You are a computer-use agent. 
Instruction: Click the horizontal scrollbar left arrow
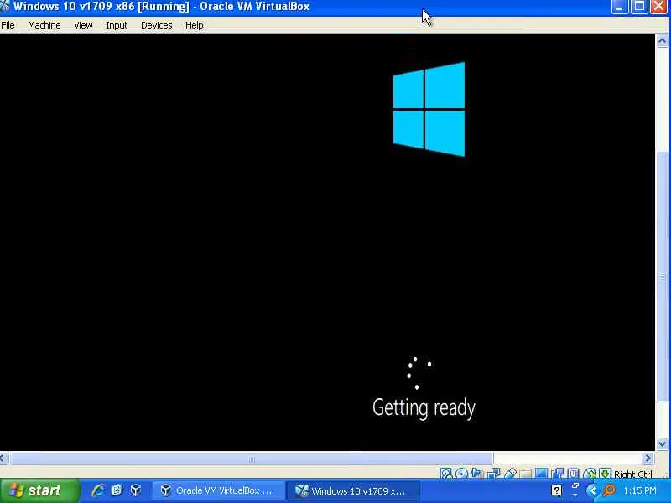point(3,459)
